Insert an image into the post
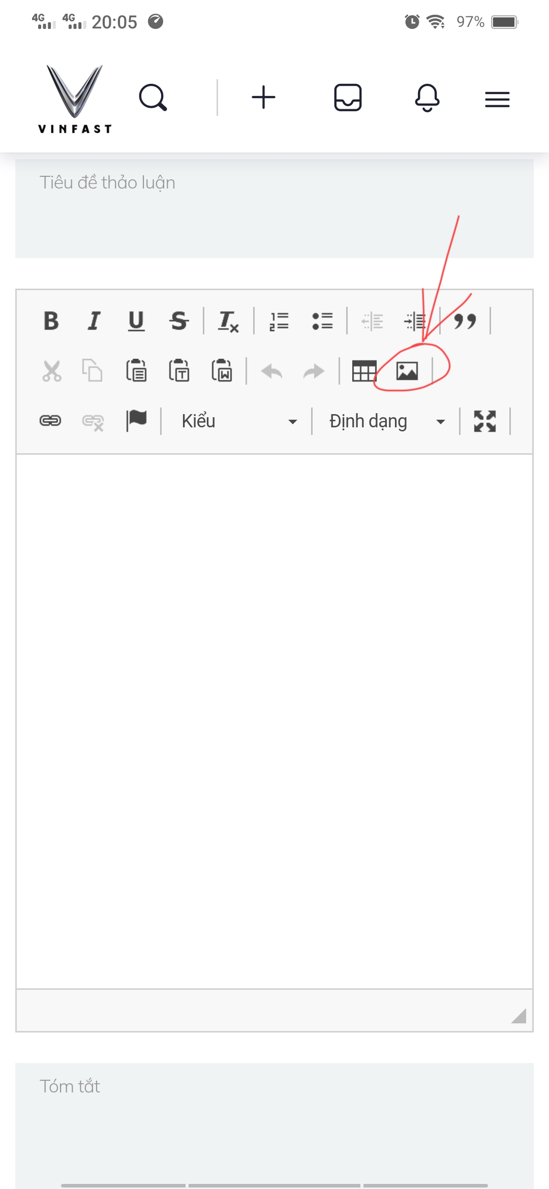Image resolution: width=549 pixels, height=1189 pixels. (x=407, y=371)
